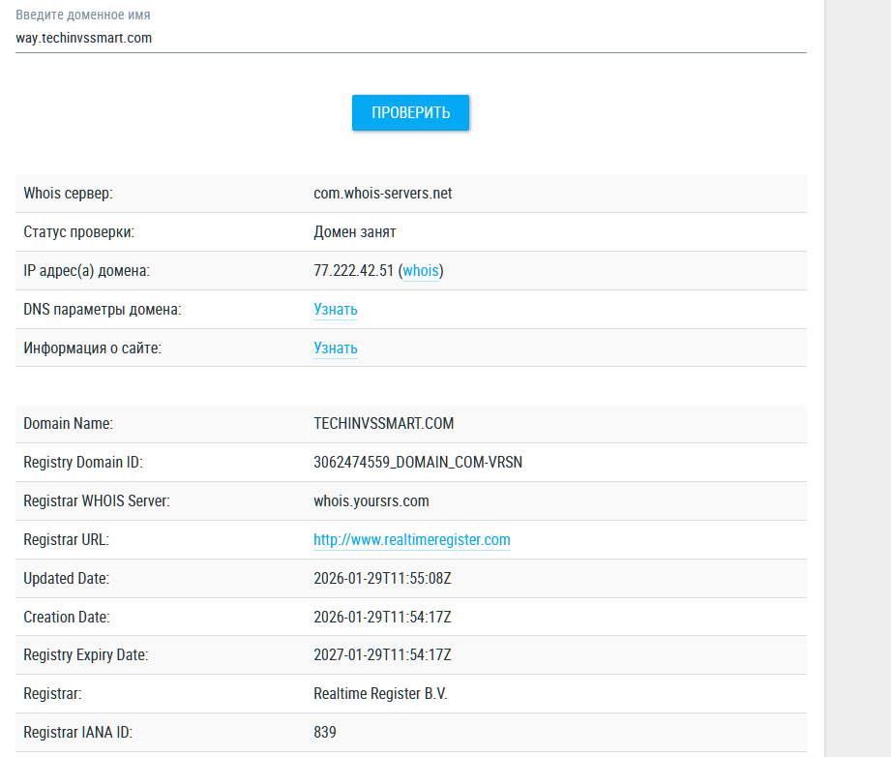Click the Домен занят status text
The height and width of the screenshot is (757, 891).
click(354, 232)
